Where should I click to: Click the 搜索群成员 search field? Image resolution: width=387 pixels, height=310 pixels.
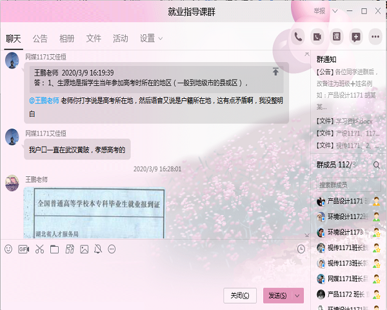pyautogui.click(x=348, y=185)
